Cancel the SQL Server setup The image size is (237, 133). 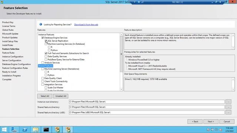coord(227,122)
